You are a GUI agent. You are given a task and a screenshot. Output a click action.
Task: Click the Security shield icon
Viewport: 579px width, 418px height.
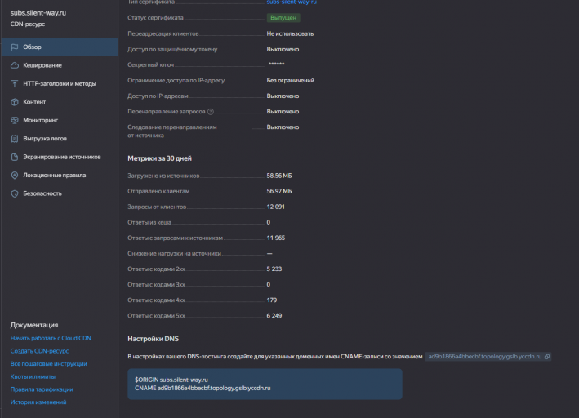[15, 193]
